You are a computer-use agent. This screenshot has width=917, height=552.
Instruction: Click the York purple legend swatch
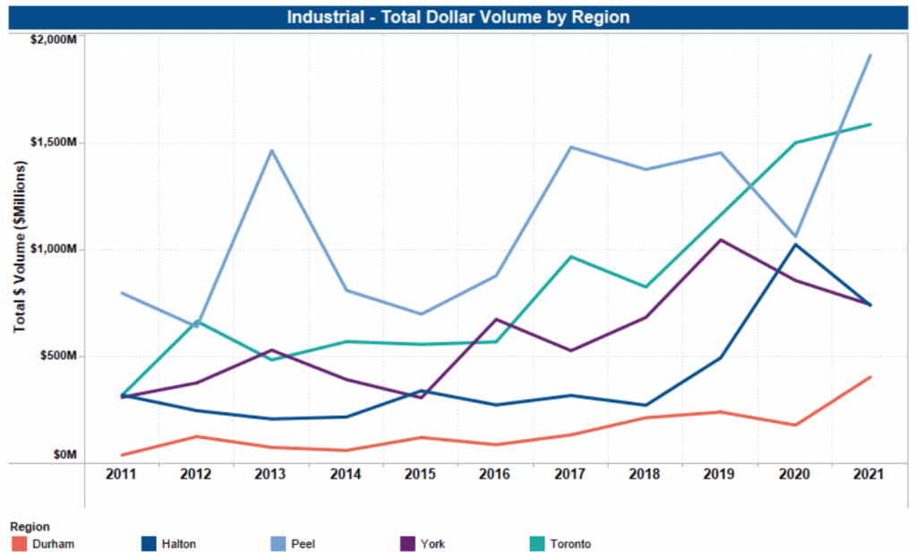(407, 544)
